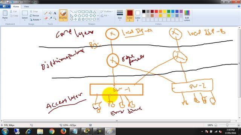The image size is (241, 135).
Task: Activate Color 1 foreground selector
Action: pos(130,15)
